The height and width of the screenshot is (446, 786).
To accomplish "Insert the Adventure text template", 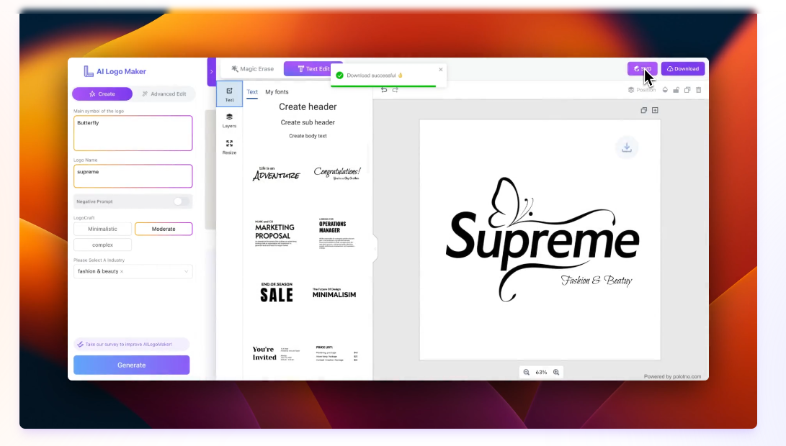I will pyautogui.click(x=276, y=173).
